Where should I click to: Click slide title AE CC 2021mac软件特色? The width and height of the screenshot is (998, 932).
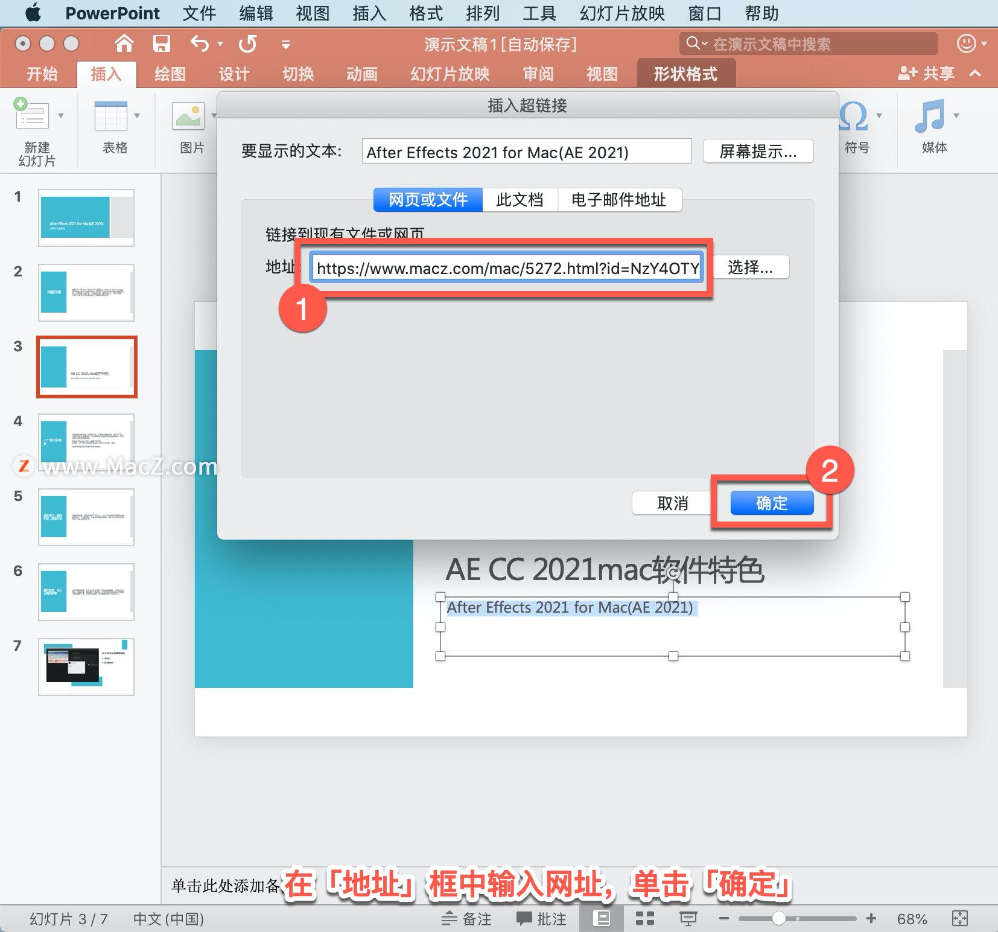[x=605, y=569]
